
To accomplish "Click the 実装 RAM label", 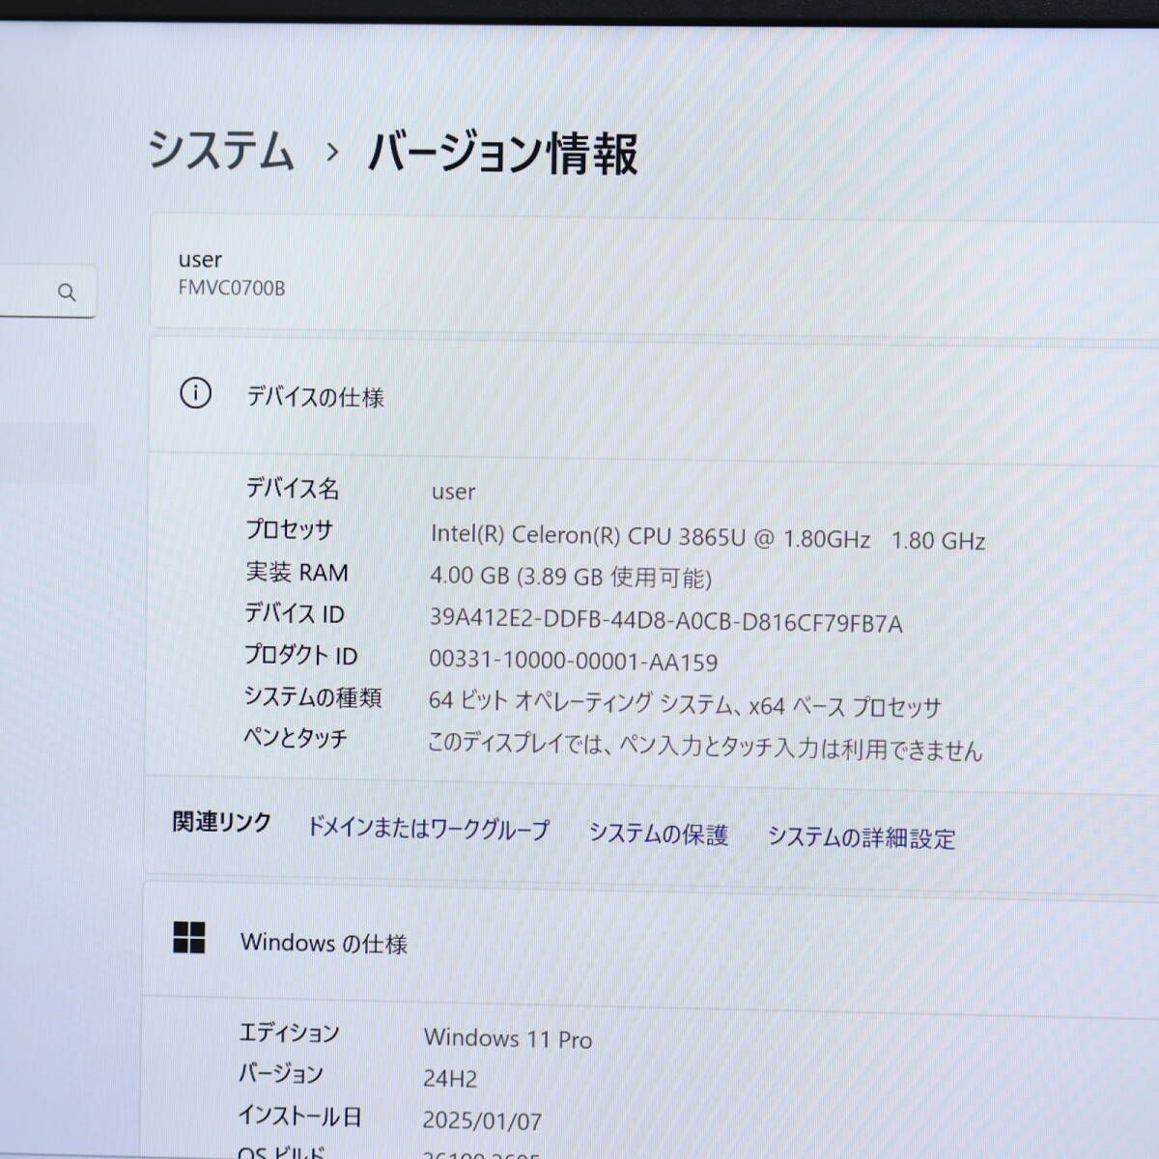I will [x=297, y=572].
